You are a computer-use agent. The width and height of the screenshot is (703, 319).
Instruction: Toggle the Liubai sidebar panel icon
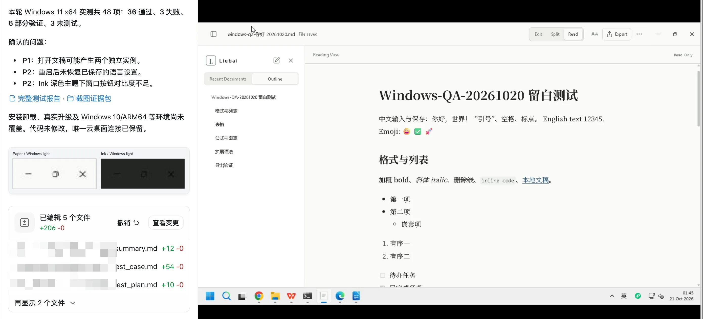pyautogui.click(x=213, y=34)
